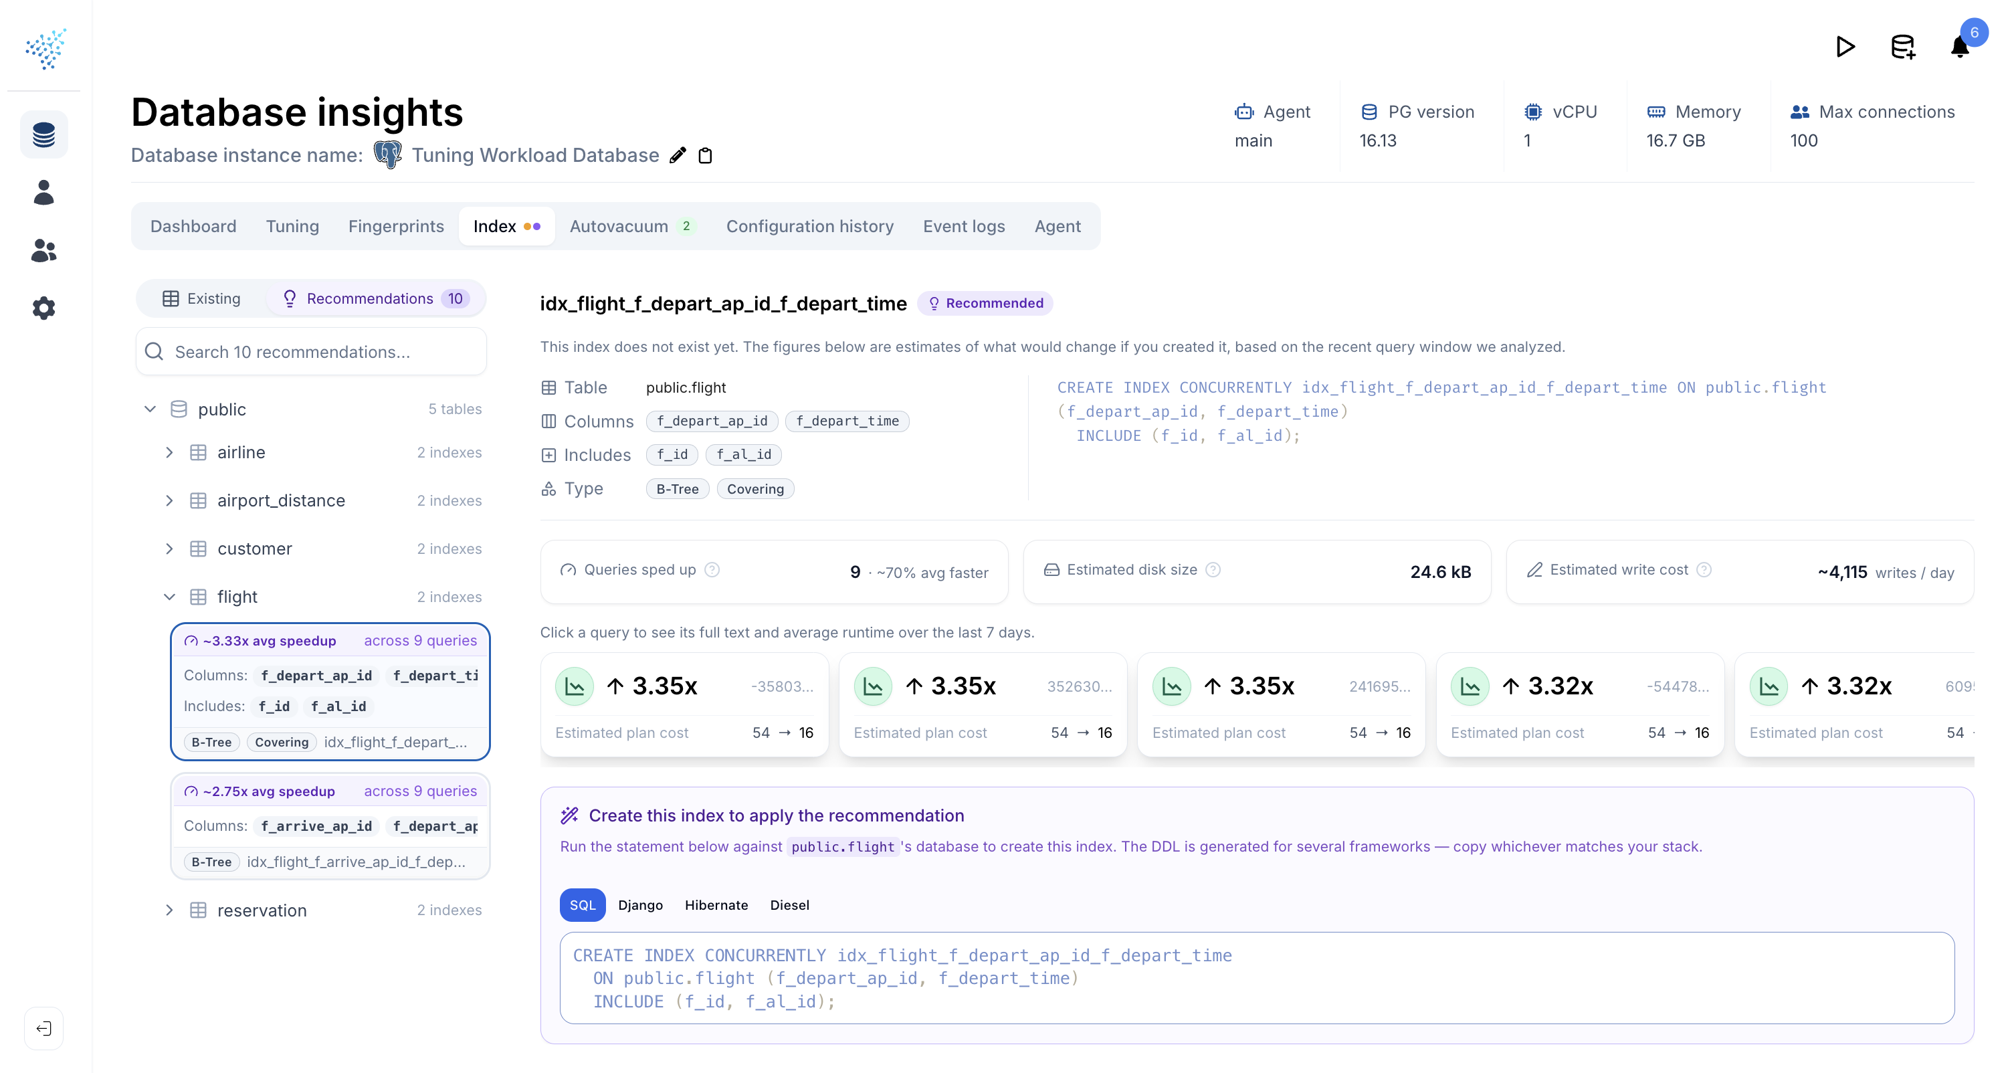
Task: Select the ~2.75x avg speedup recommendation
Action: (330, 826)
